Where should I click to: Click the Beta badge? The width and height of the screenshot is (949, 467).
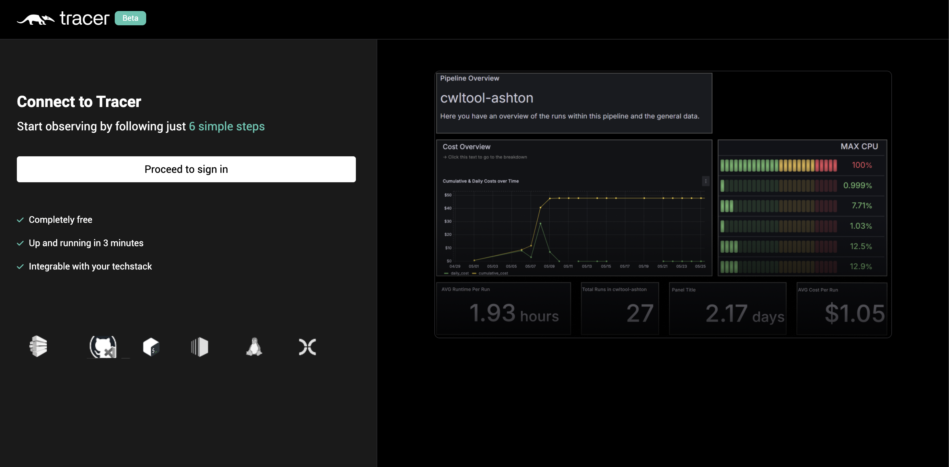click(x=130, y=18)
